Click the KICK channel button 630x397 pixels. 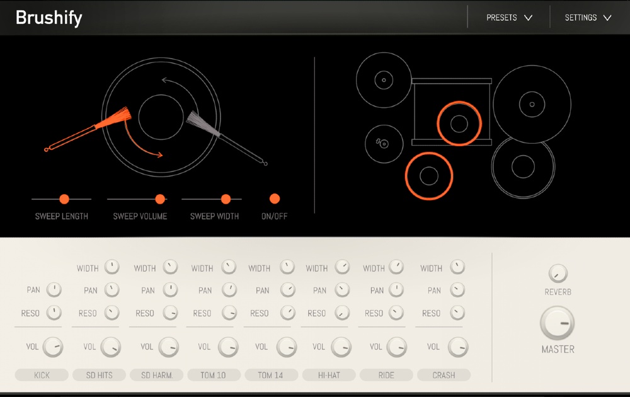point(41,375)
